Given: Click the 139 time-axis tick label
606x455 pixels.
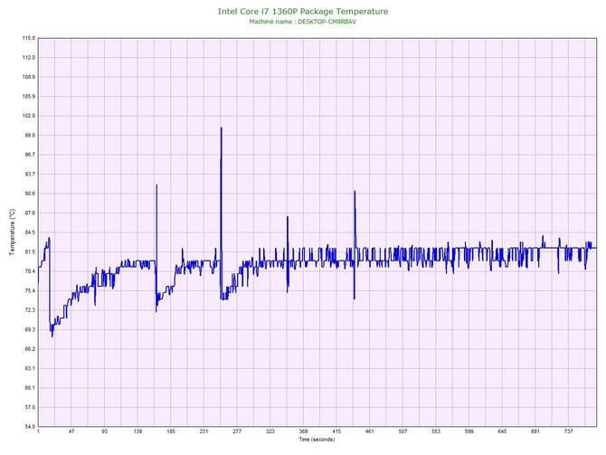Looking at the screenshot, I should [x=137, y=431].
